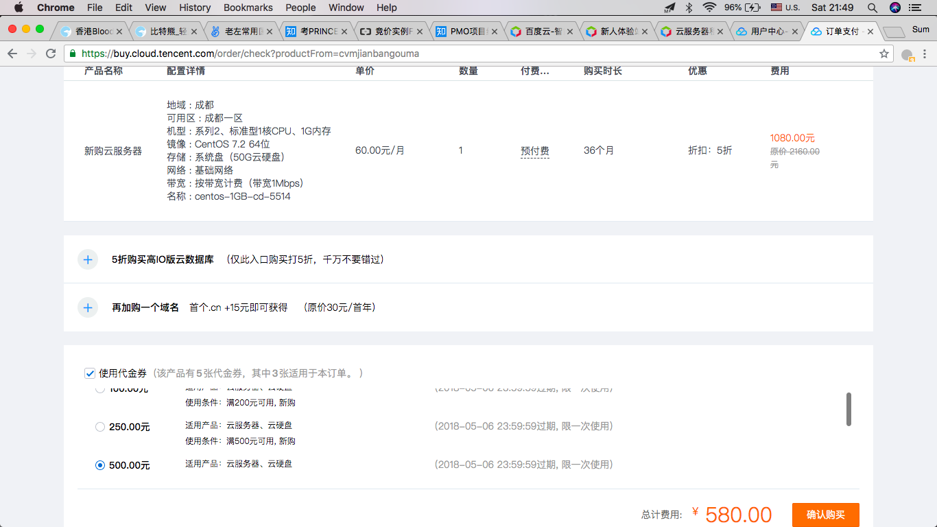Screen dimensions: 937x527
Task: Open the 用户中心 tab using its cloud icon
Action: click(741, 31)
